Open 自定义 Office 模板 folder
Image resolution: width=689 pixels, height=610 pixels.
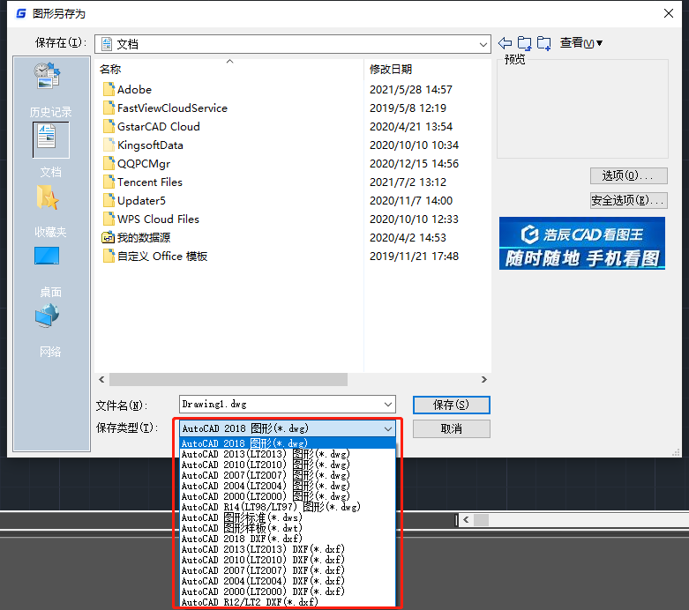tap(155, 256)
